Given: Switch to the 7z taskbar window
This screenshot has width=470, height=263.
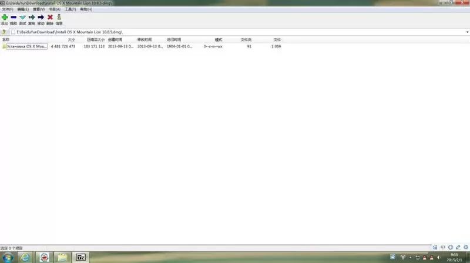Looking at the screenshot, I should click(80, 257).
